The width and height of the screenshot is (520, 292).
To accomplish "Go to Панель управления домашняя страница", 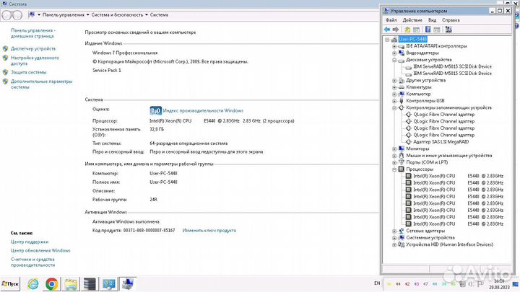I will pyautogui.click(x=33, y=33).
